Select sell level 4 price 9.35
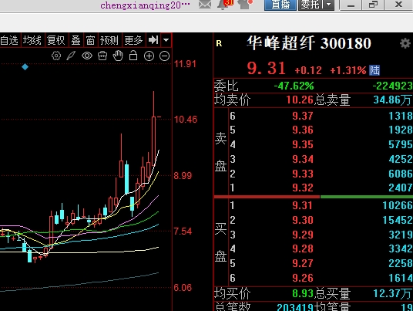This screenshot has width=413, height=311. (x=303, y=144)
